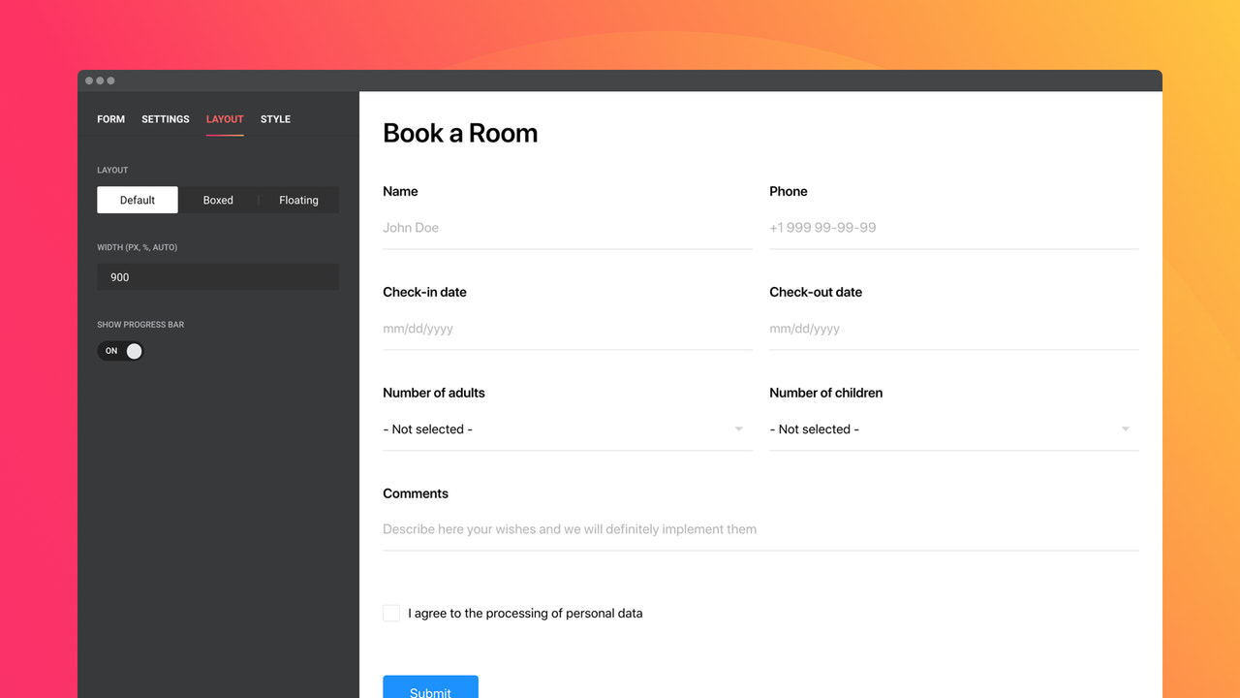The height and width of the screenshot is (698, 1240).
Task: Open the Number of adults dropdown chevron
Action: pos(737,428)
